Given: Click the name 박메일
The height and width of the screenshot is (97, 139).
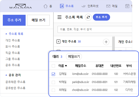Looking at the screenshot, I should pyautogui.click(x=63, y=82).
